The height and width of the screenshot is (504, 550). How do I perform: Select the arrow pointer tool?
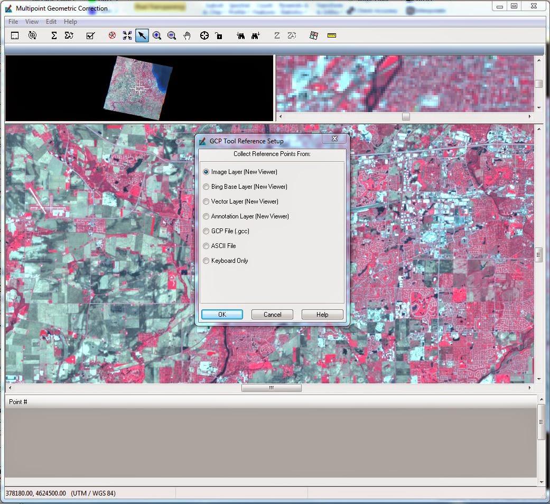click(142, 35)
